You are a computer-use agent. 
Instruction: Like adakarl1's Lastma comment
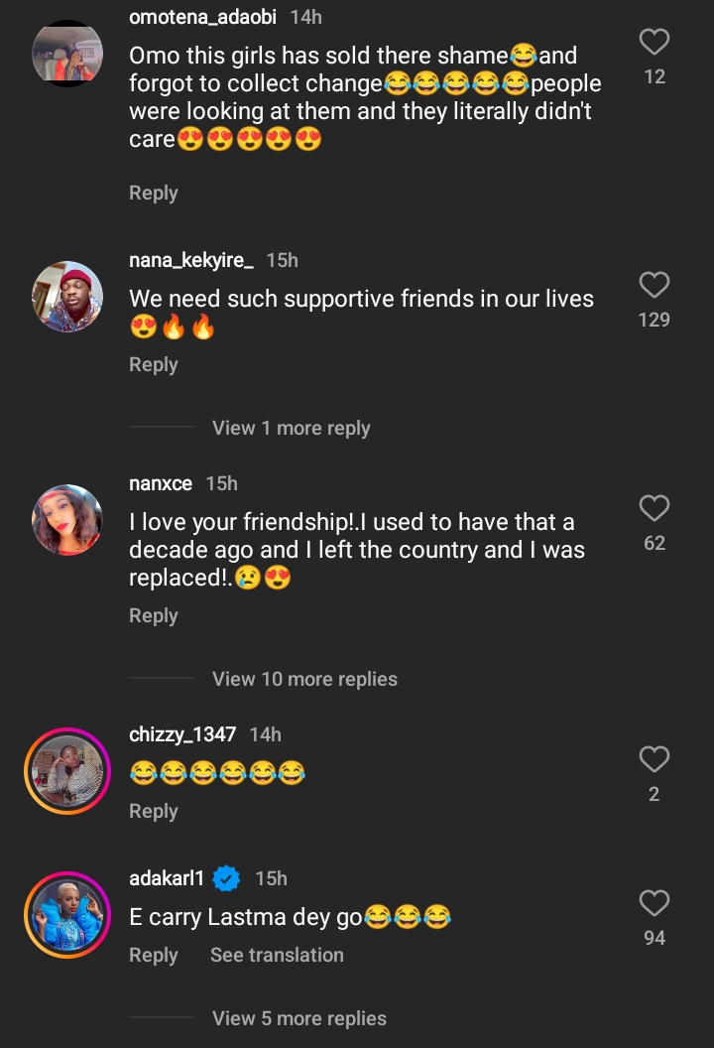click(654, 904)
